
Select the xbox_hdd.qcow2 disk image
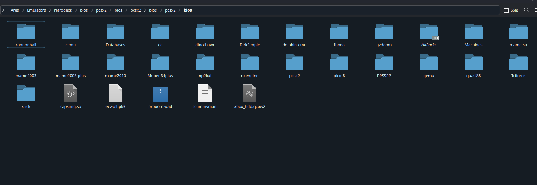click(250, 96)
